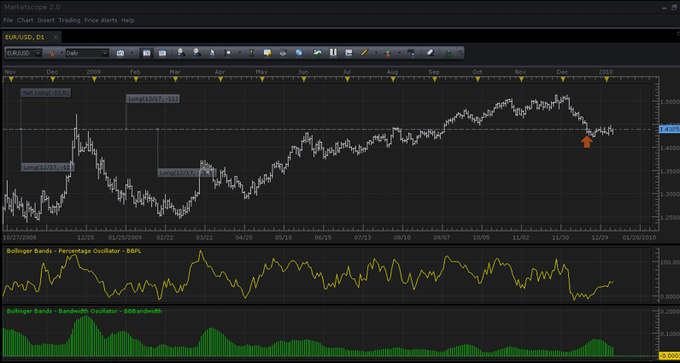
Task: Click the 100.00 oscillator axis label
Action: [670, 262]
